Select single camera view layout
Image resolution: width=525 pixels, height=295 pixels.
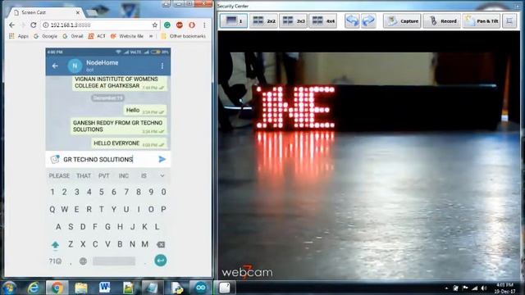point(234,20)
